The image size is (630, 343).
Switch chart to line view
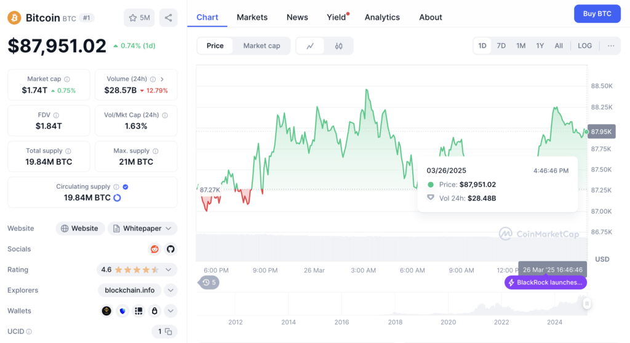click(310, 45)
